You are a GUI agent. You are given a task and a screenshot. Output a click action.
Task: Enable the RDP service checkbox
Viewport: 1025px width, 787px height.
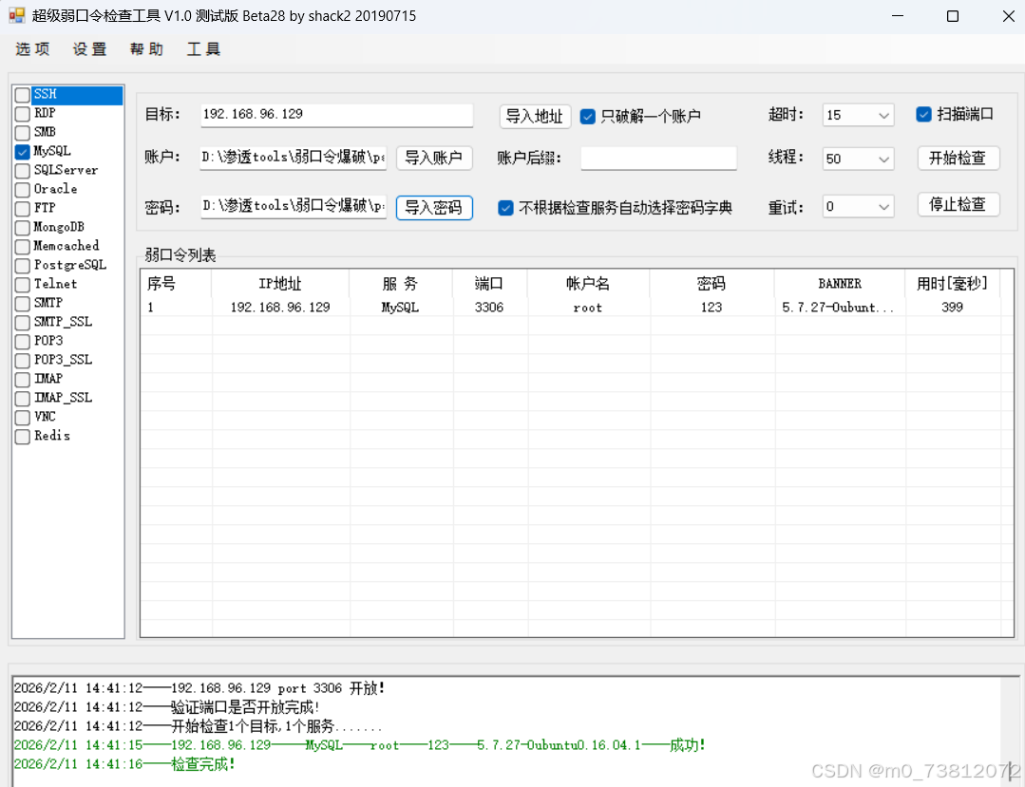pos(22,114)
